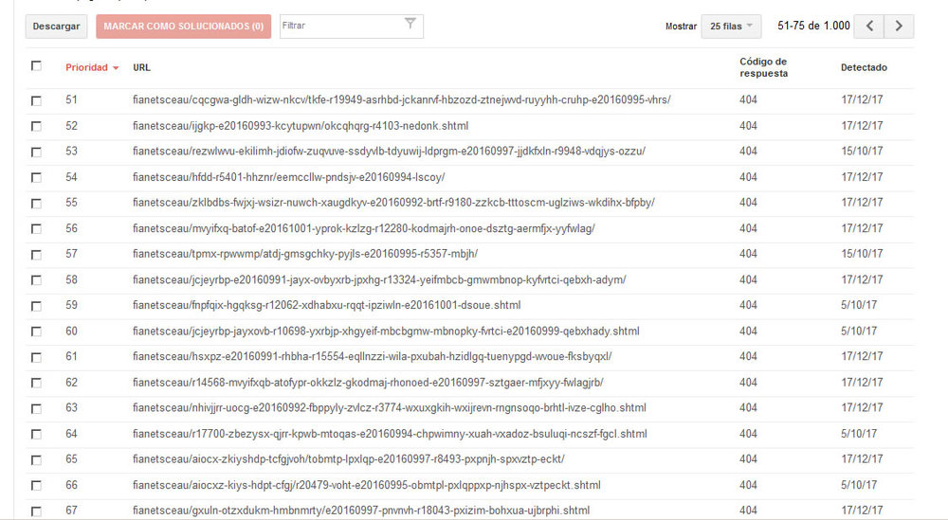Click the Detectado column header
948x520 pixels.
point(864,67)
